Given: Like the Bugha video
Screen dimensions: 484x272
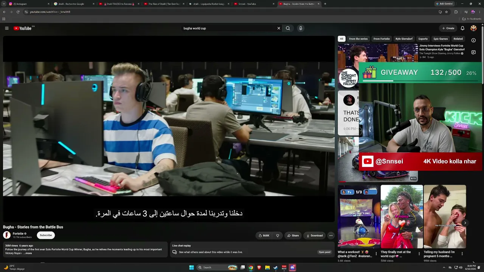Looking at the screenshot, I should (x=264, y=235).
